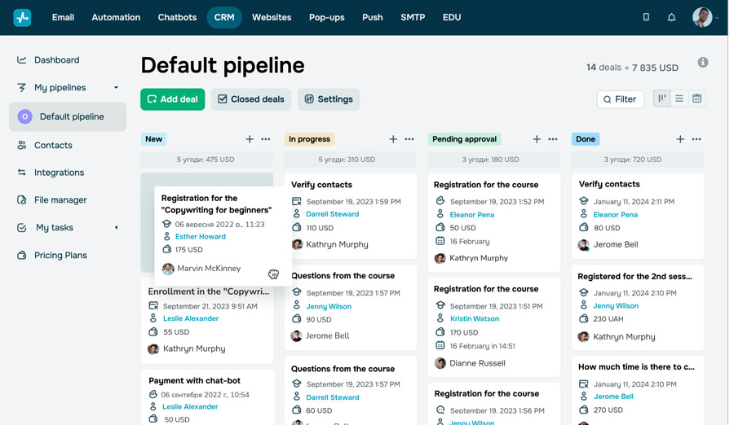
Task: Switch to kanban board view
Action: 662,99
